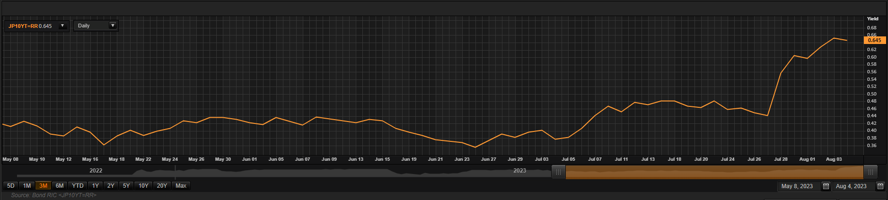888x200 pixels.
Task: Show the Max time range
Action: coord(181,186)
